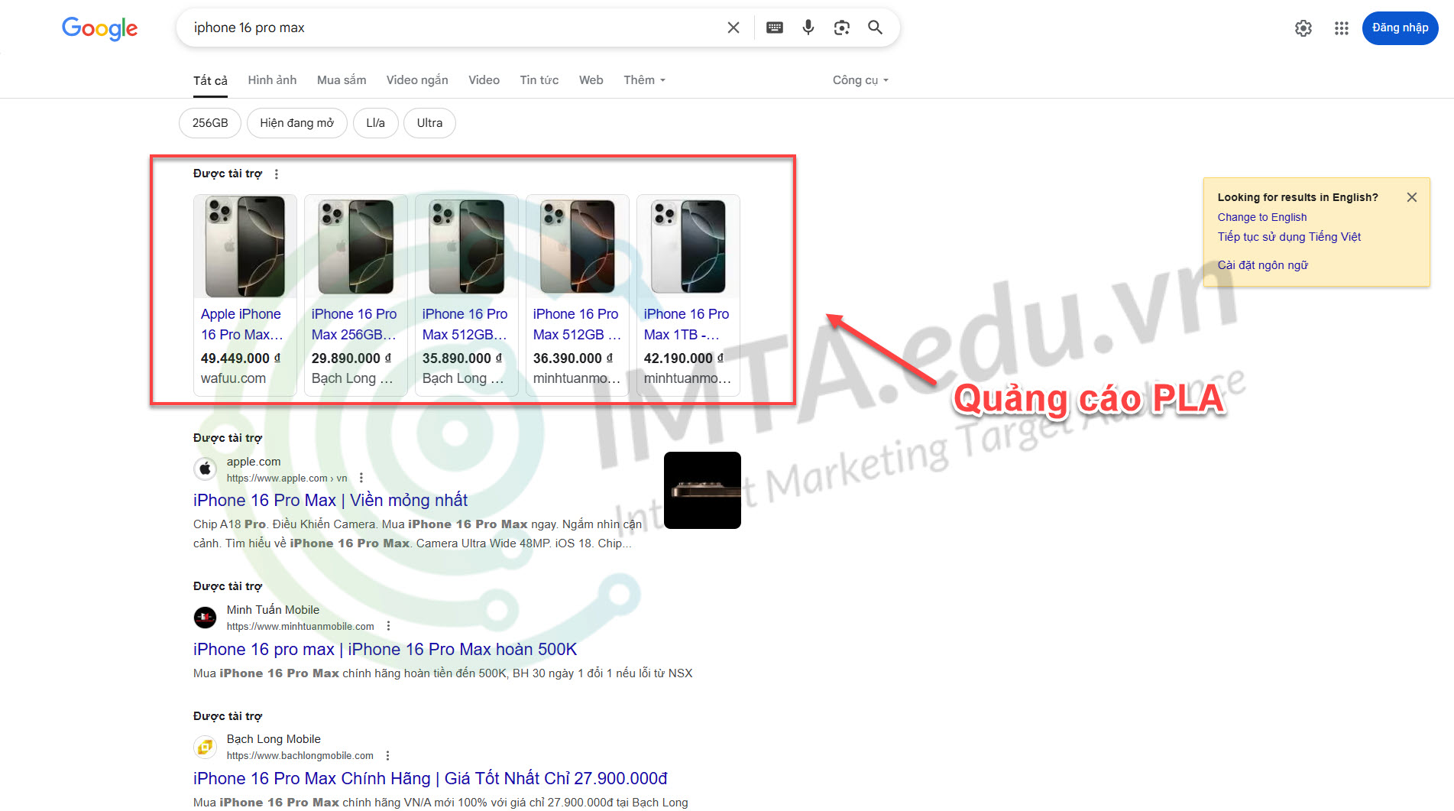This screenshot has width=1454, height=811.
Task: Apply the Ultra filter chip
Action: click(x=429, y=123)
